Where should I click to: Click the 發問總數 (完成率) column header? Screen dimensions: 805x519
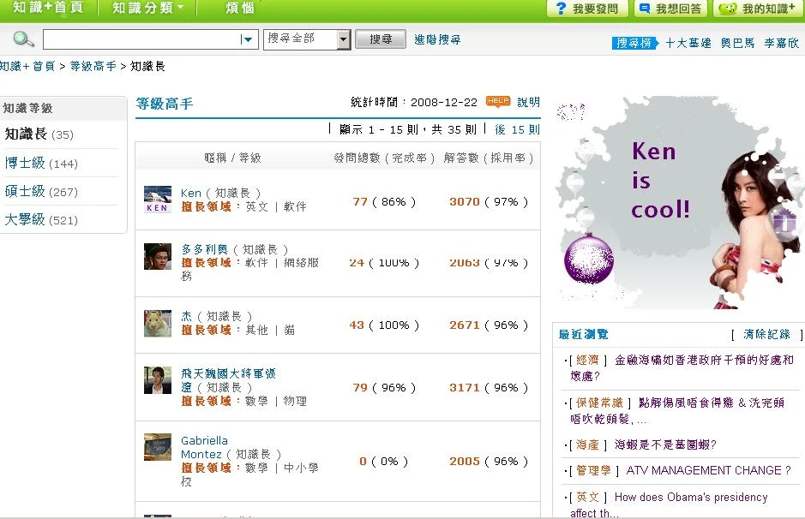(x=384, y=158)
